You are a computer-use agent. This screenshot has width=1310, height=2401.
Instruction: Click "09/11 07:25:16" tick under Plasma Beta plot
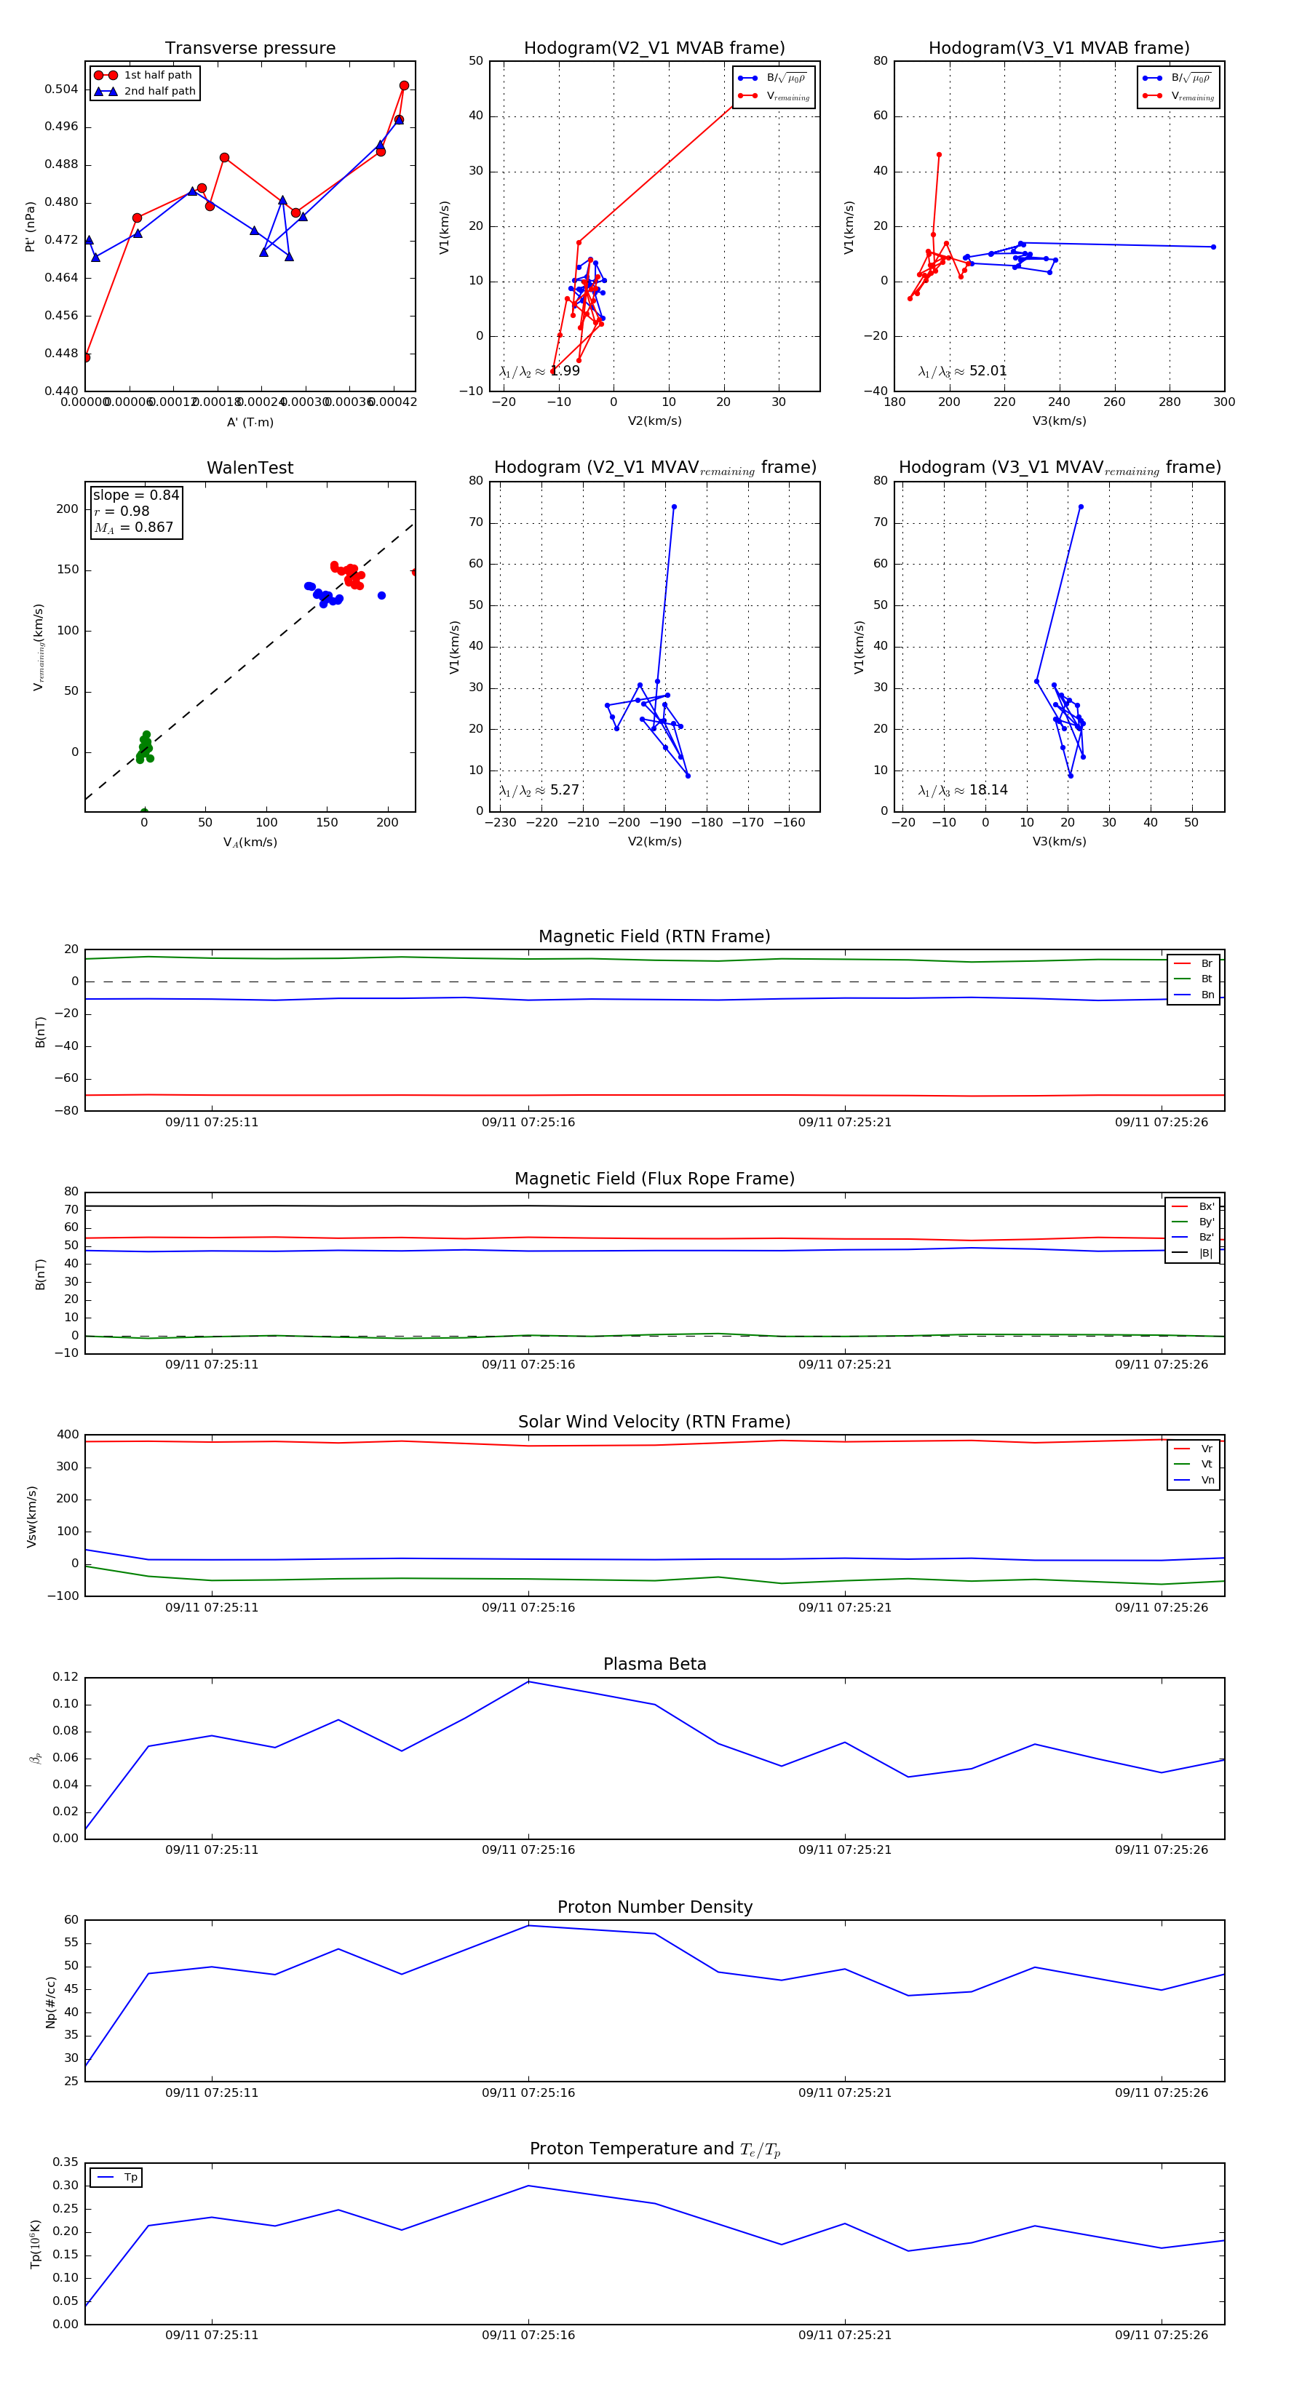click(528, 1850)
